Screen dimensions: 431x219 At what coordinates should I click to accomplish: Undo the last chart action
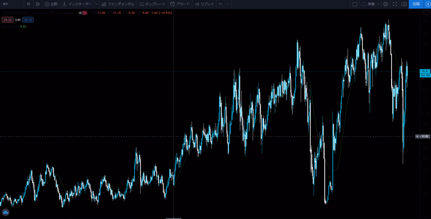click(x=220, y=4)
